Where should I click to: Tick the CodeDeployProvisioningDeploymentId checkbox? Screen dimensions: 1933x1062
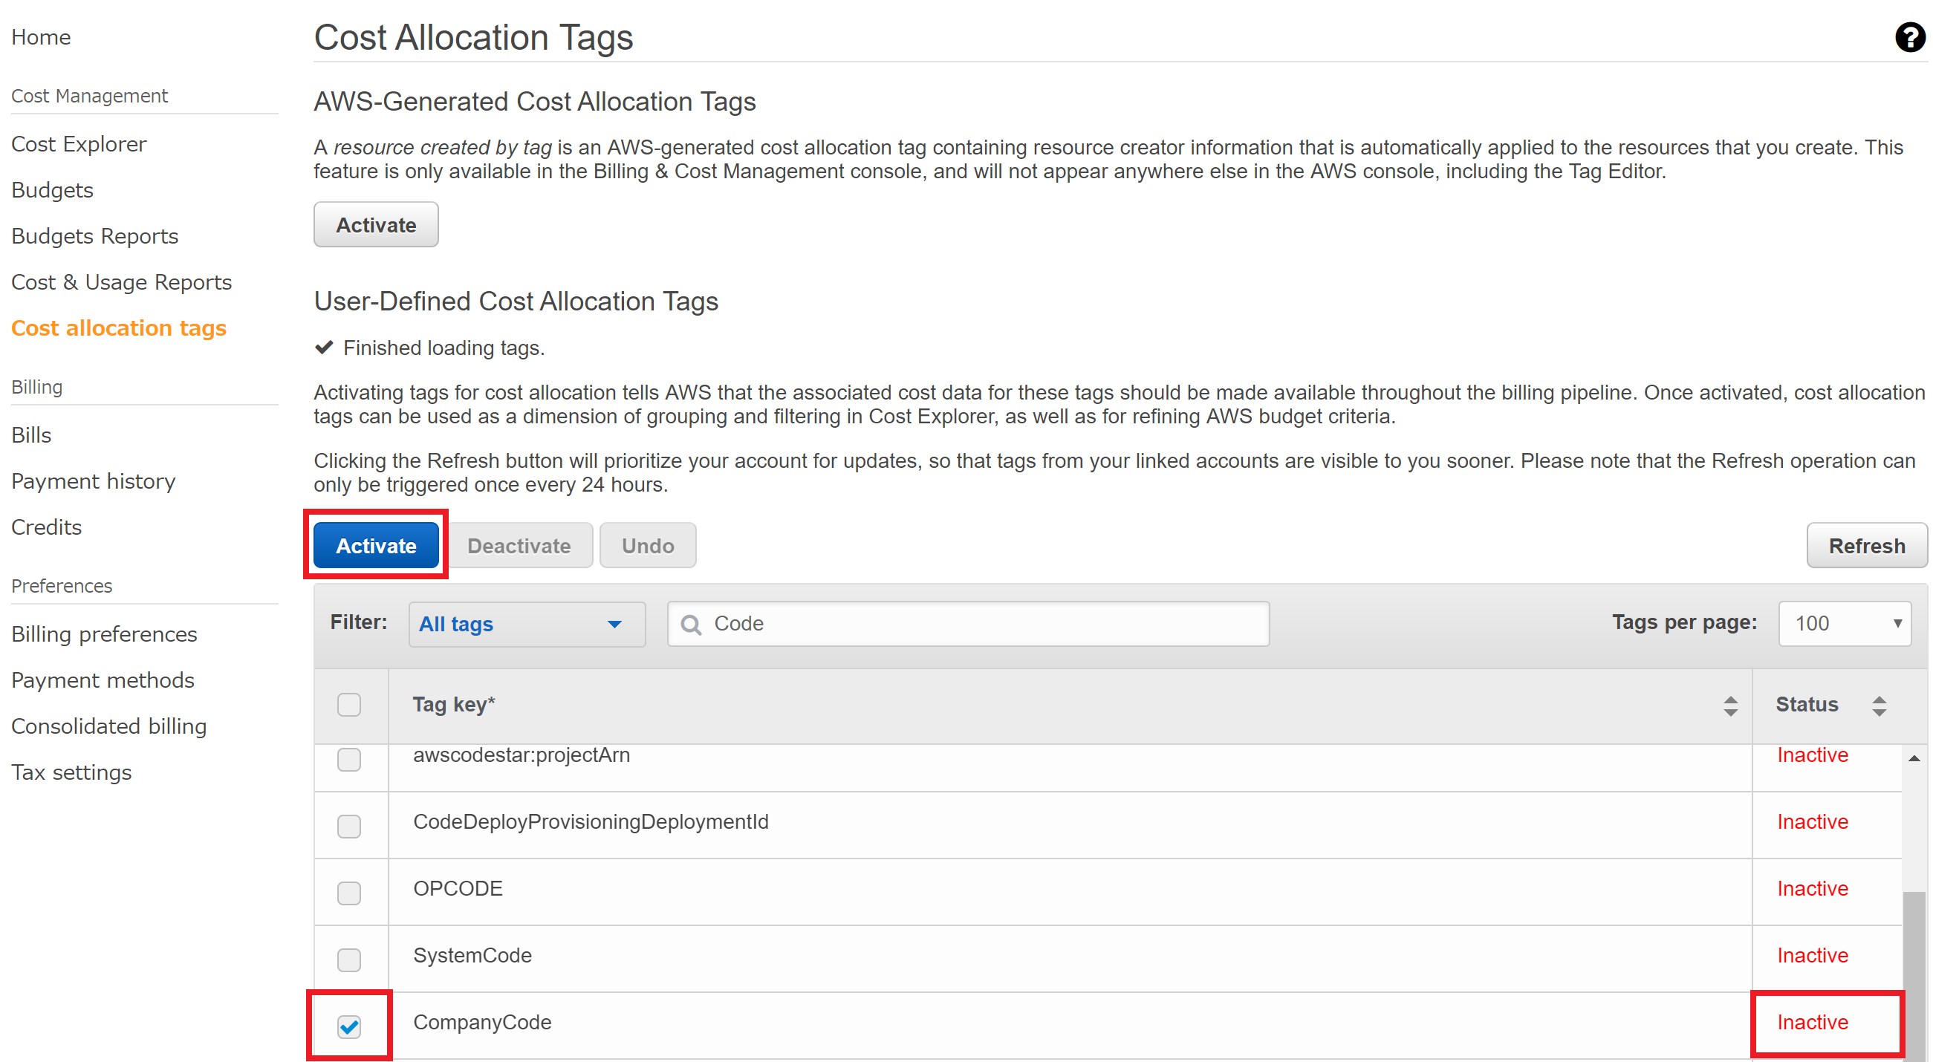(349, 825)
